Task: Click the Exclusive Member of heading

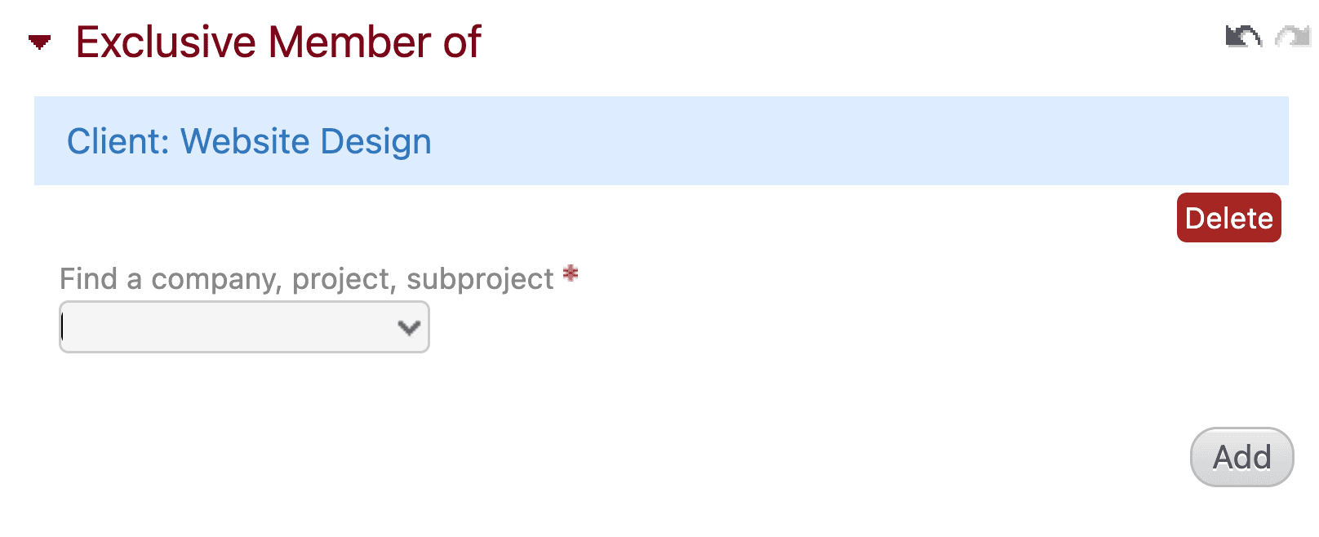Action: point(278,42)
